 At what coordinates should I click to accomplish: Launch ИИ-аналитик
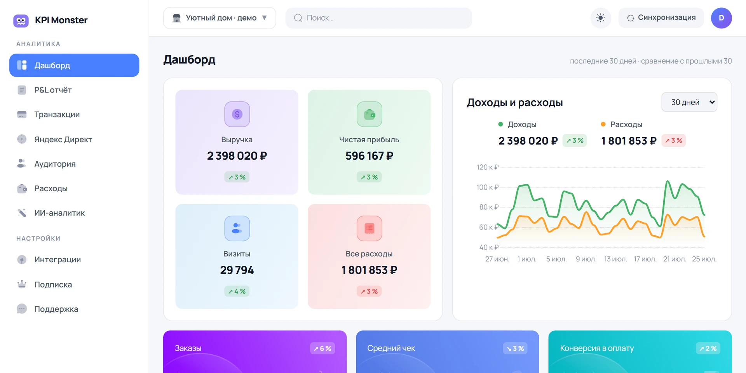point(74,213)
